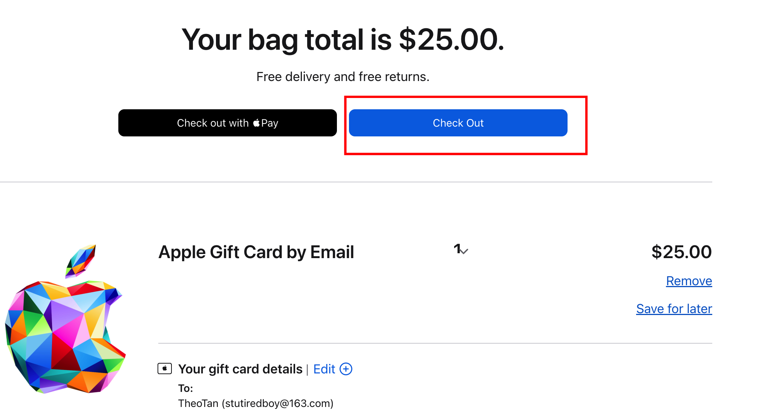Click the Save for later link
Screen dimensions: 762x416
674,309
